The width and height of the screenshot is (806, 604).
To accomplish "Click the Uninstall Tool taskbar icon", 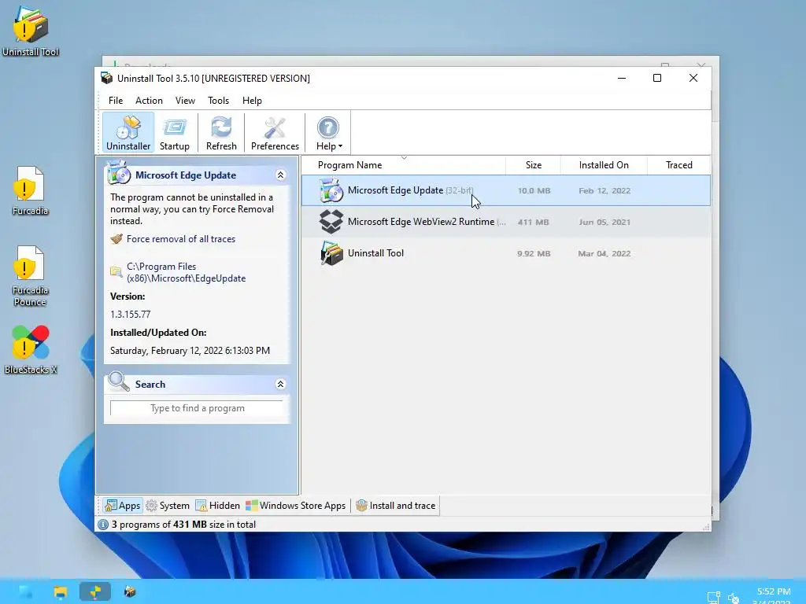I will (130, 591).
